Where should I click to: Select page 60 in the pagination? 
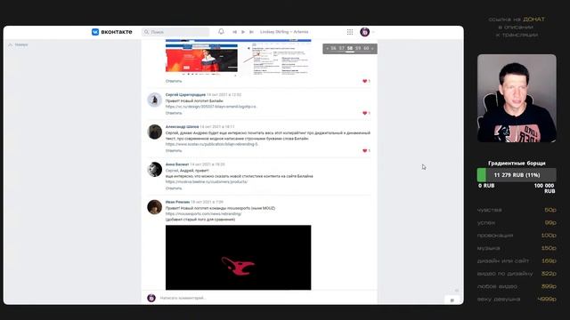[x=366, y=48]
